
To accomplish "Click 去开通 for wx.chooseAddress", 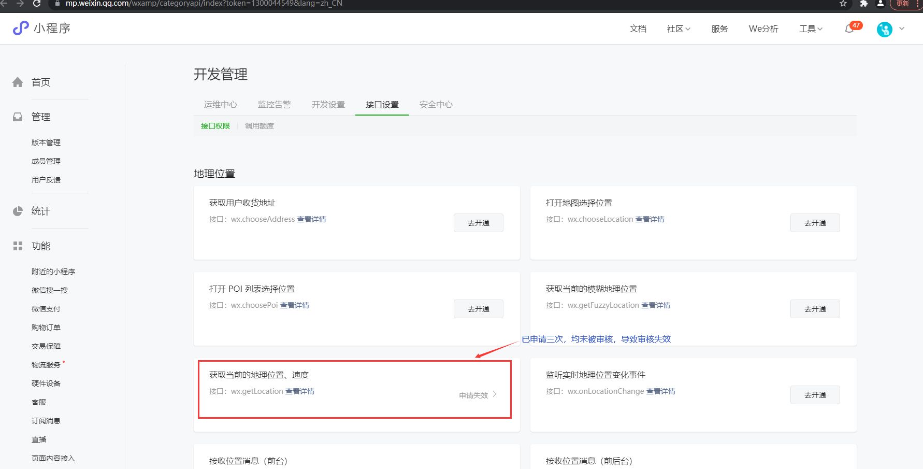I will click(479, 223).
